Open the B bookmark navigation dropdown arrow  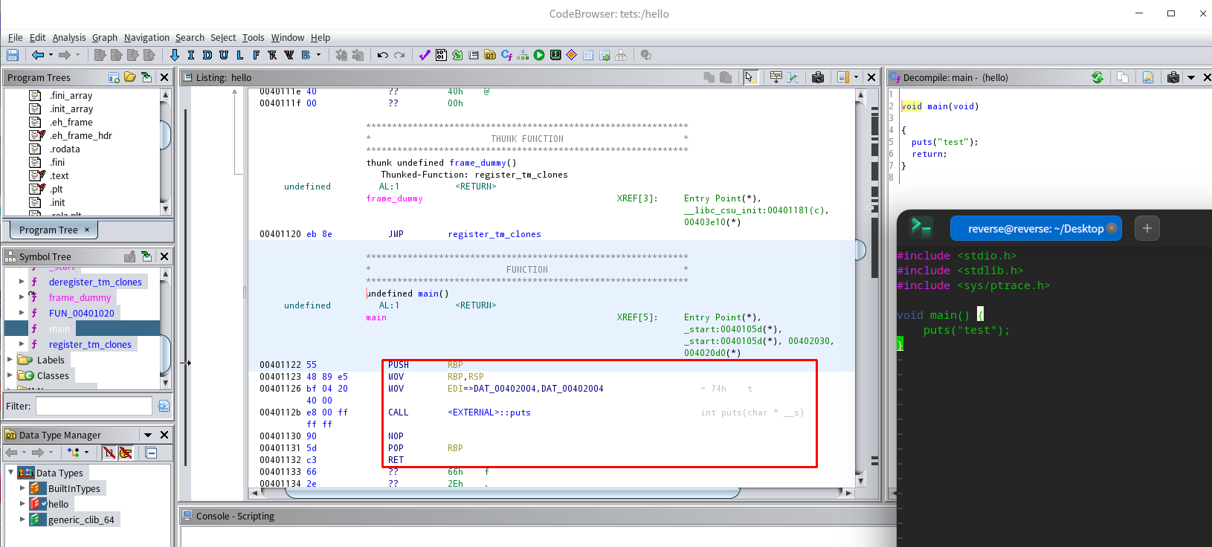(319, 55)
